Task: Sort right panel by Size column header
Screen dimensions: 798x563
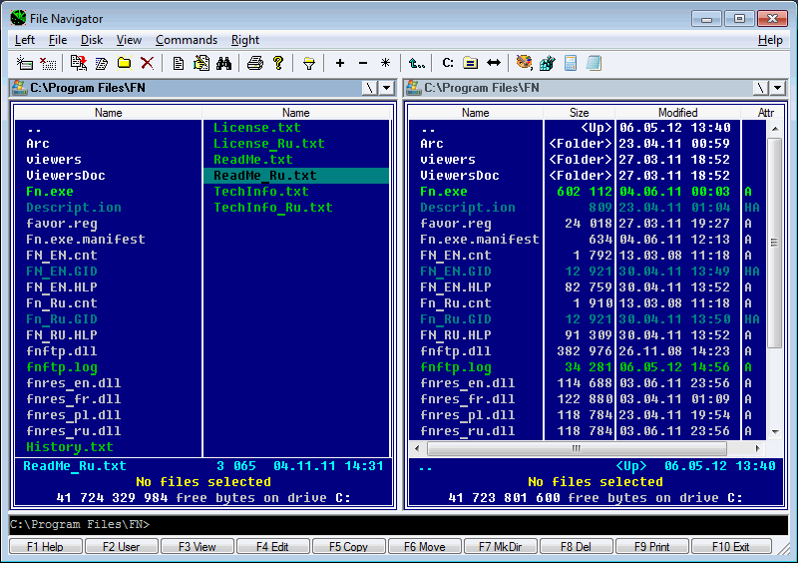Action: click(x=580, y=113)
